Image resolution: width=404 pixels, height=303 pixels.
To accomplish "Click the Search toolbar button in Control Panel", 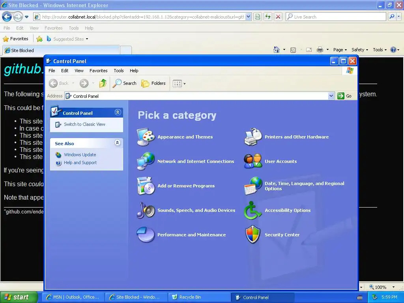I will (125, 83).
